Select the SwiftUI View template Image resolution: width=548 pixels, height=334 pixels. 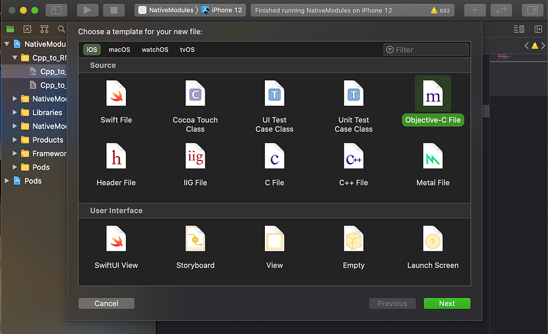pyautogui.click(x=116, y=247)
